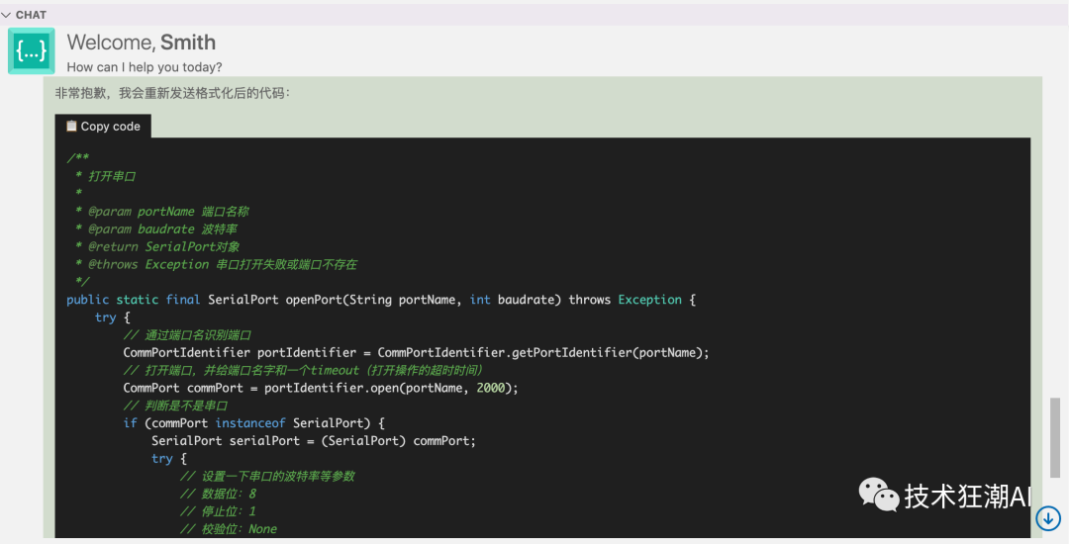Click the WeChat logo watermark
The height and width of the screenshot is (544, 1069).
tap(879, 493)
